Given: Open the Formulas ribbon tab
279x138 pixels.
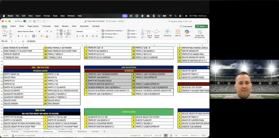Looking at the screenshot, I should (x=46, y=26).
